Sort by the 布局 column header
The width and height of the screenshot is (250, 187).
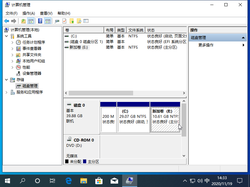click(110, 30)
